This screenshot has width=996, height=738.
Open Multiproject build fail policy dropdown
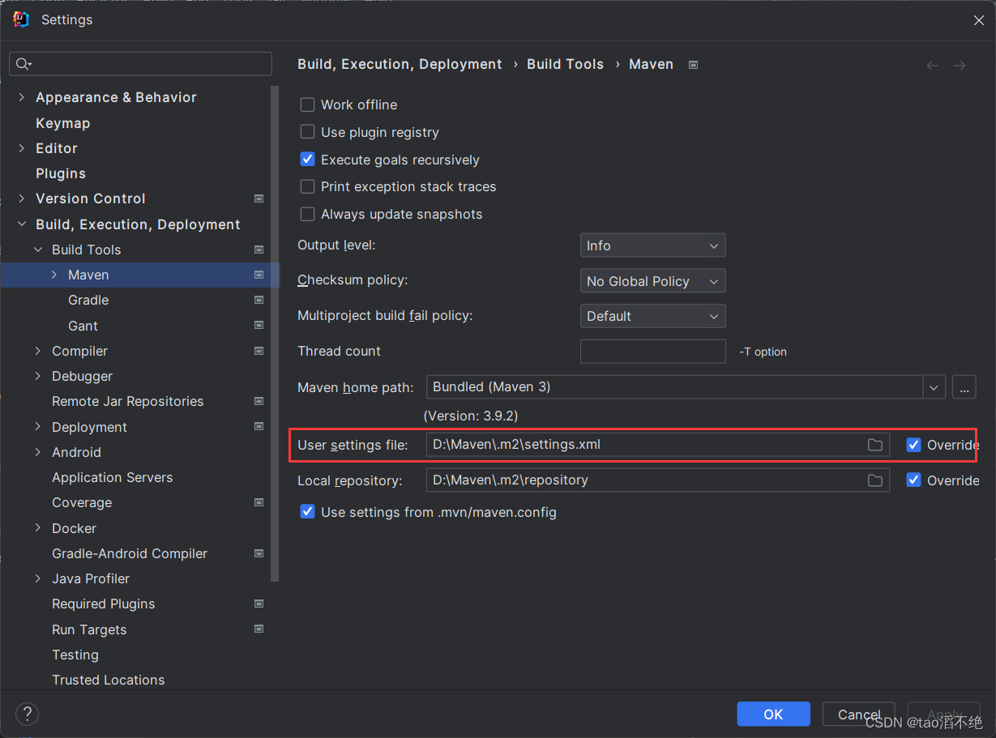point(652,316)
